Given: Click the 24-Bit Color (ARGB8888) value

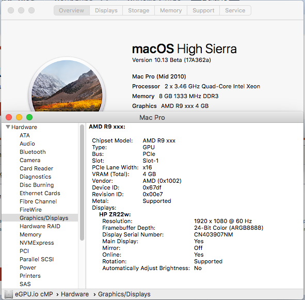Looking at the screenshot, I should pos(229,228).
